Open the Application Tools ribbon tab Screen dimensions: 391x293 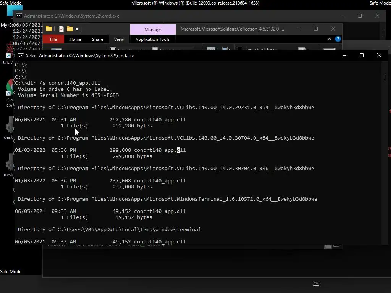(x=152, y=39)
